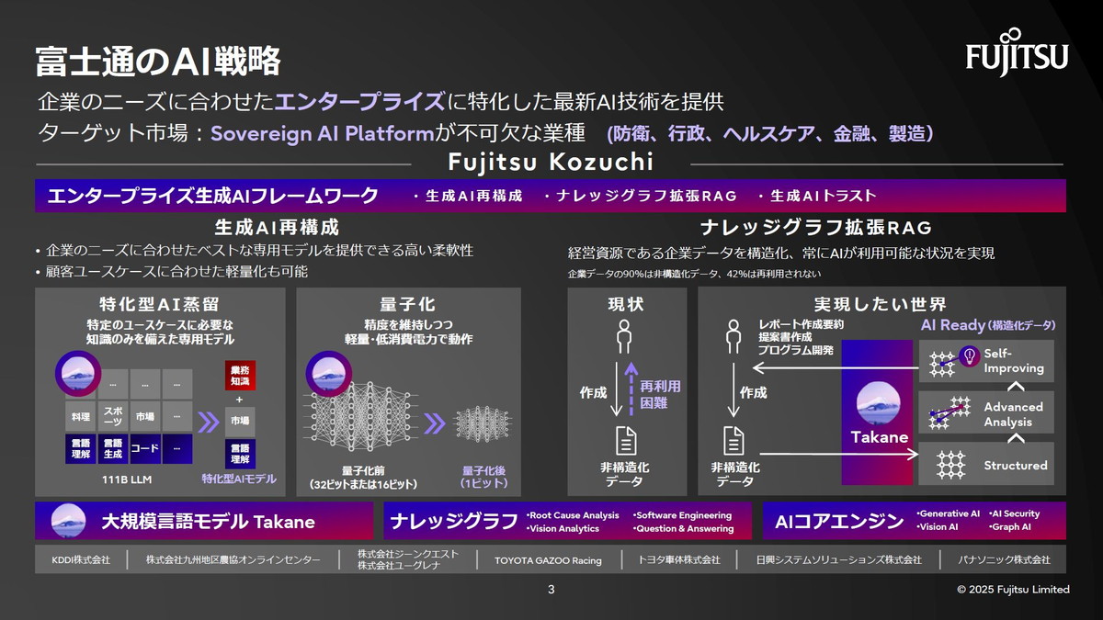Image resolution: width=1103 pixels, height=620 pixels.
Task: Click the Mt. Fuji icon above the 111B LLM grid
Action: pos(77,373)
